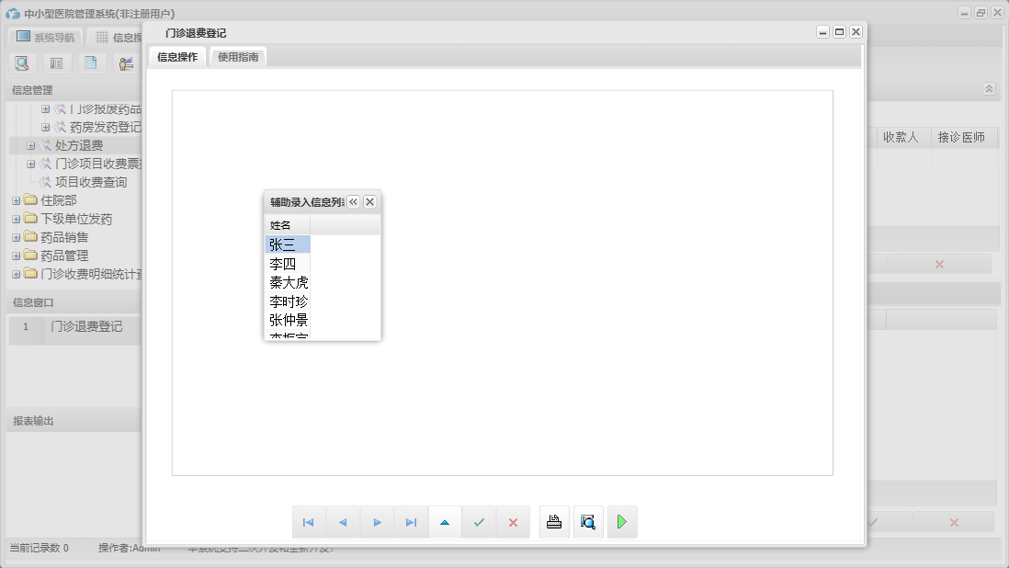The image size is (1009, 568).
Task: Click the upward triangle toolbar button
Action: [445, 522]
